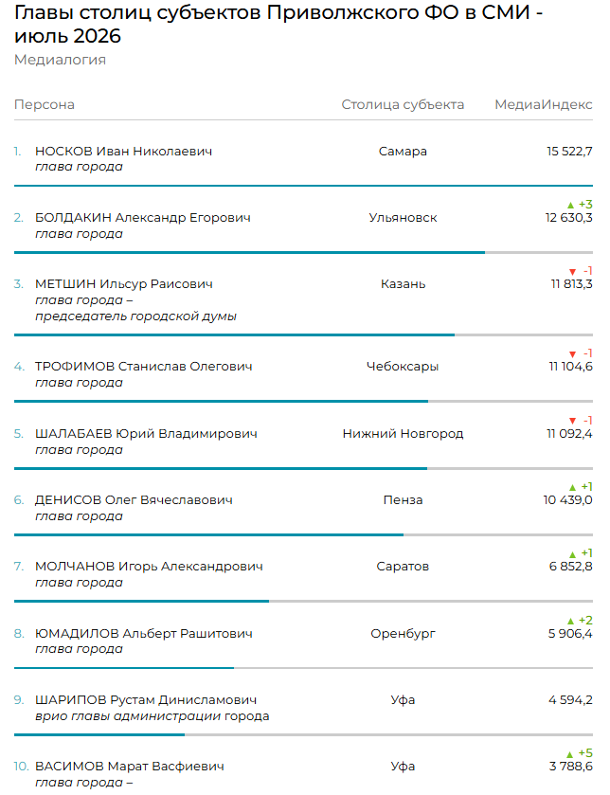The image size is (610, 795).
Task: Click the red down arrow for Метшин
Action: click(x=572, y=272)
